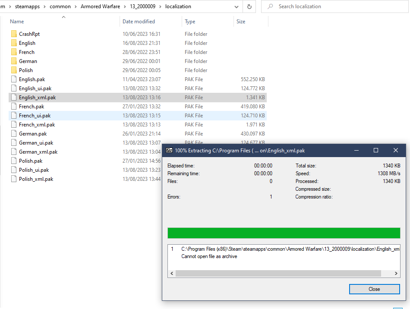Sort files by Size column
Viewport: 410px width, 309px height.
coord(241,22)
